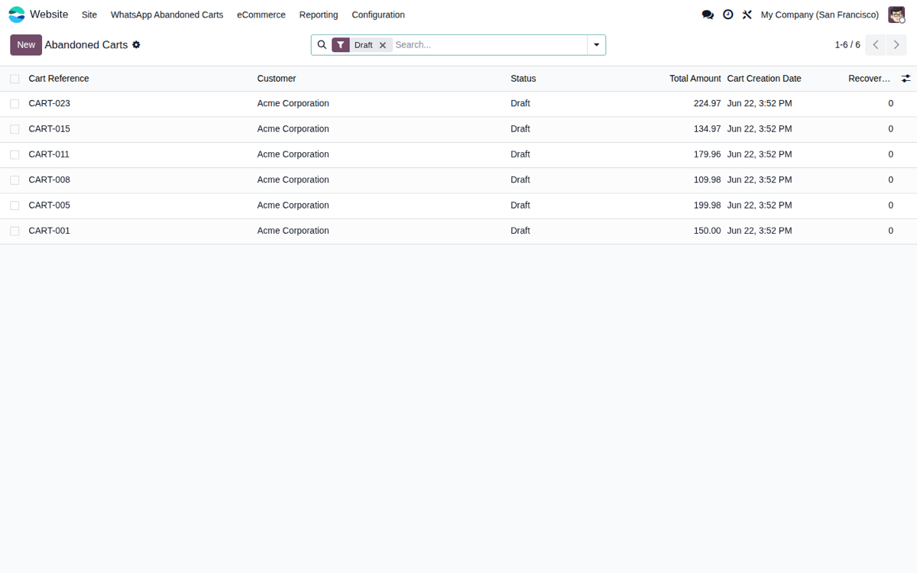Image resolution: width=917 pixels, height=573 pixels.
Task: Select all carts with header checkbox
Action: [x=15, y=79]
